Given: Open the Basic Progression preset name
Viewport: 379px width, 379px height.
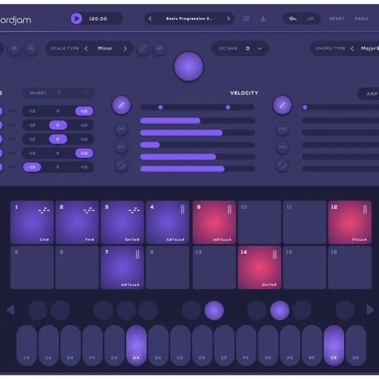Looking at the screenshot, I should [x=189, y=19].
